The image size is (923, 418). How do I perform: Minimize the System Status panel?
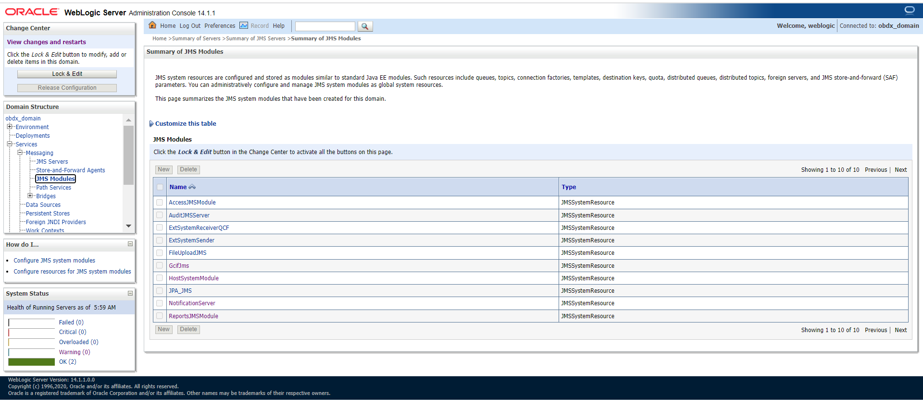(x=130, y=293)
